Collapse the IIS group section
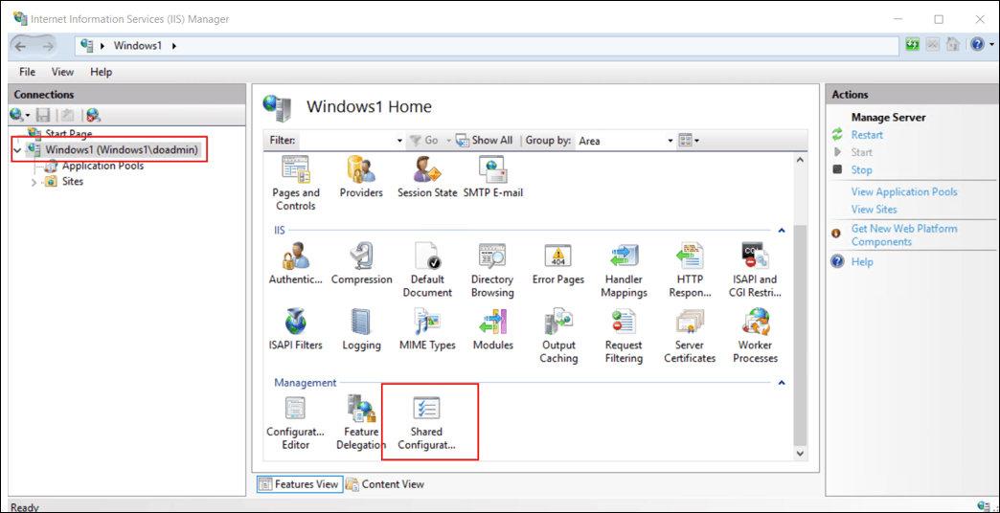 (782, 230)
